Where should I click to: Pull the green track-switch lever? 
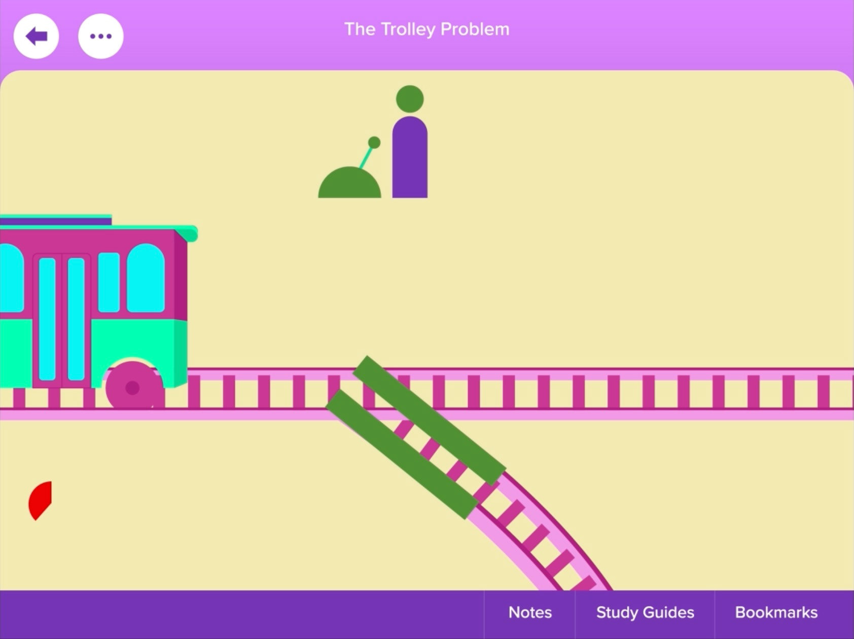pyautogui.click(x=350, y=168)
